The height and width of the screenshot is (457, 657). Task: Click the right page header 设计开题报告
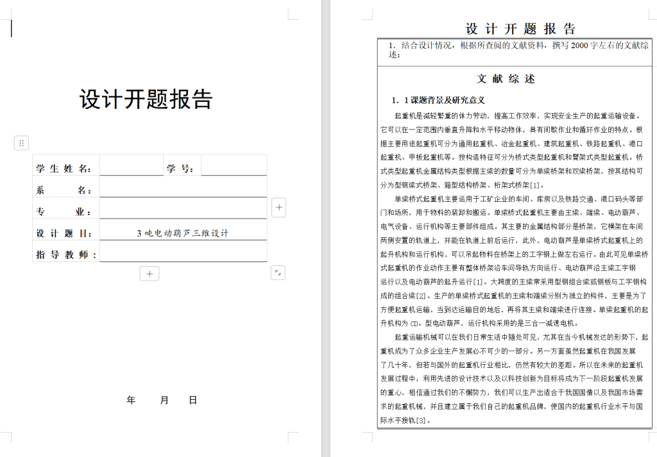520,29
